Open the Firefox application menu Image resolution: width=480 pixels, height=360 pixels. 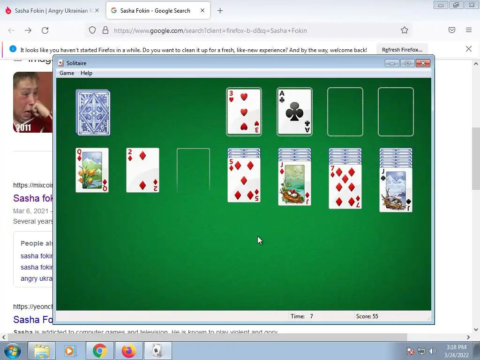click(x=469, y=30)
